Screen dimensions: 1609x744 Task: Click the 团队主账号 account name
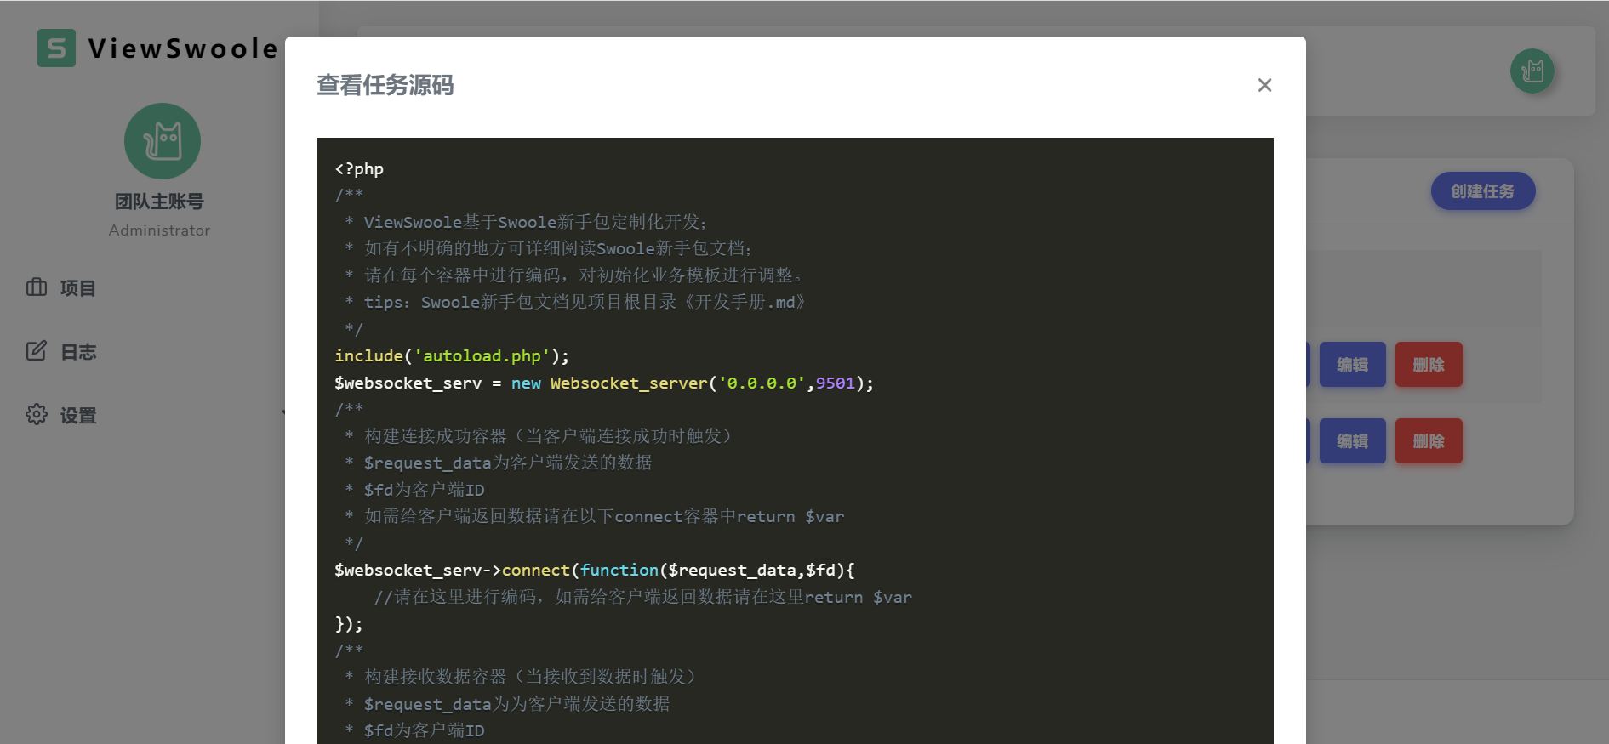pos(159,202)
